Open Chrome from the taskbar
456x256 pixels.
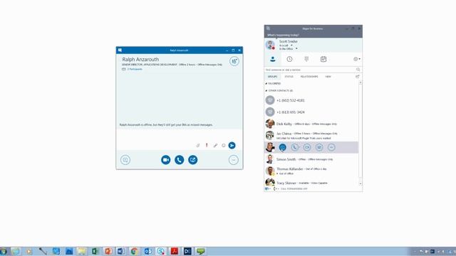135,251
